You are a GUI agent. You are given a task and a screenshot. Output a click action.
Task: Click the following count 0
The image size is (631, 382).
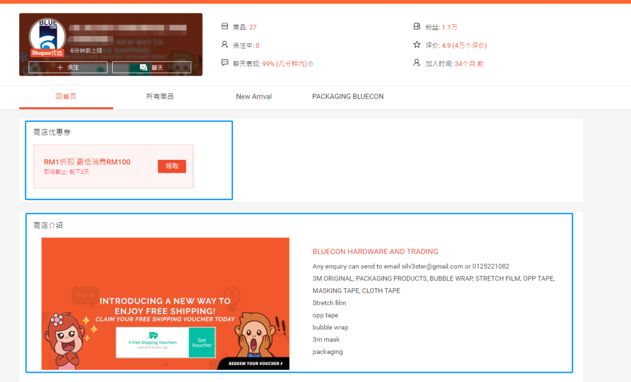(x=258, y=45)
